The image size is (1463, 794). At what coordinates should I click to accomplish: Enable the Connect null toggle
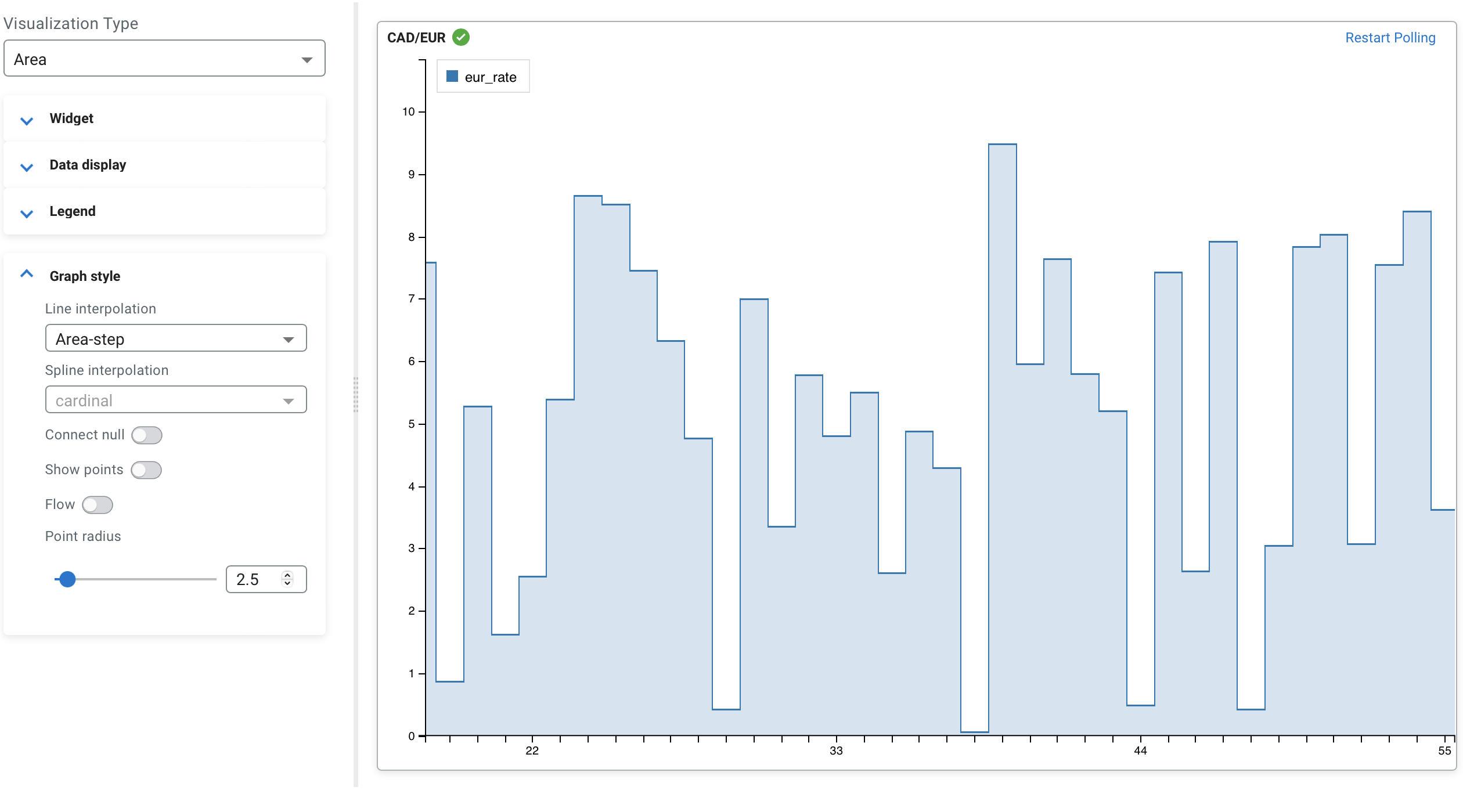[146, 435]
